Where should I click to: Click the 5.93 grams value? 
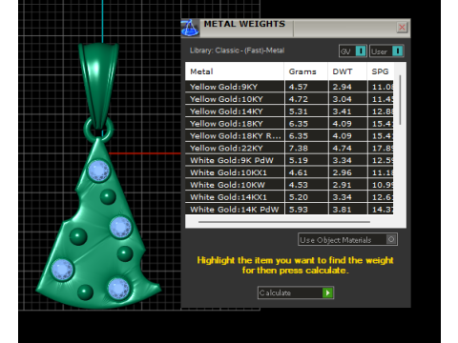(298, 210)
